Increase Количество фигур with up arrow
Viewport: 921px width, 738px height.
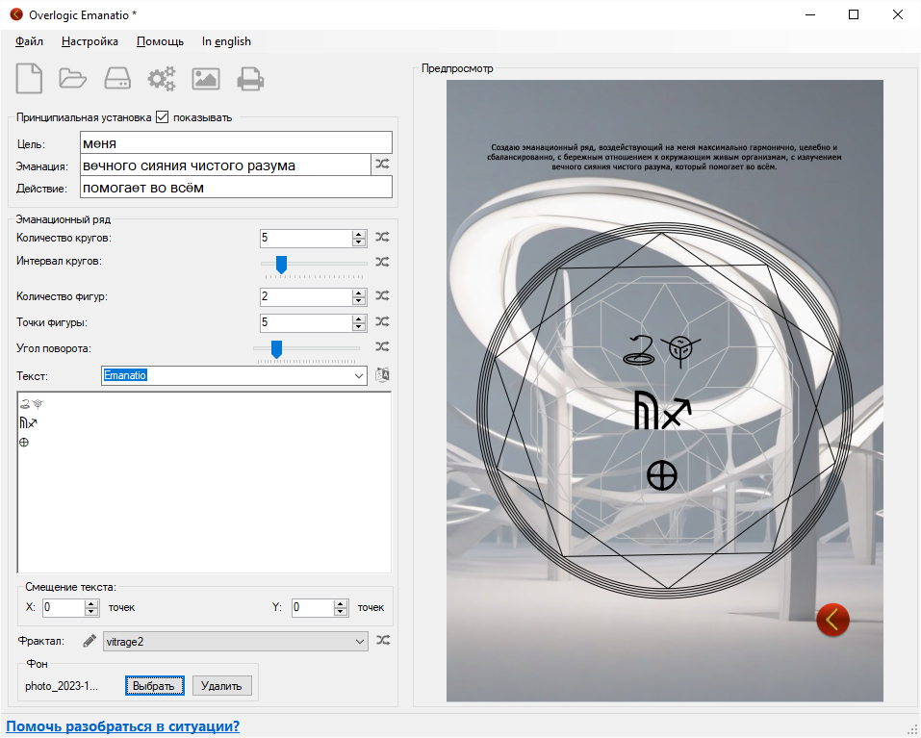pos(359,293)
